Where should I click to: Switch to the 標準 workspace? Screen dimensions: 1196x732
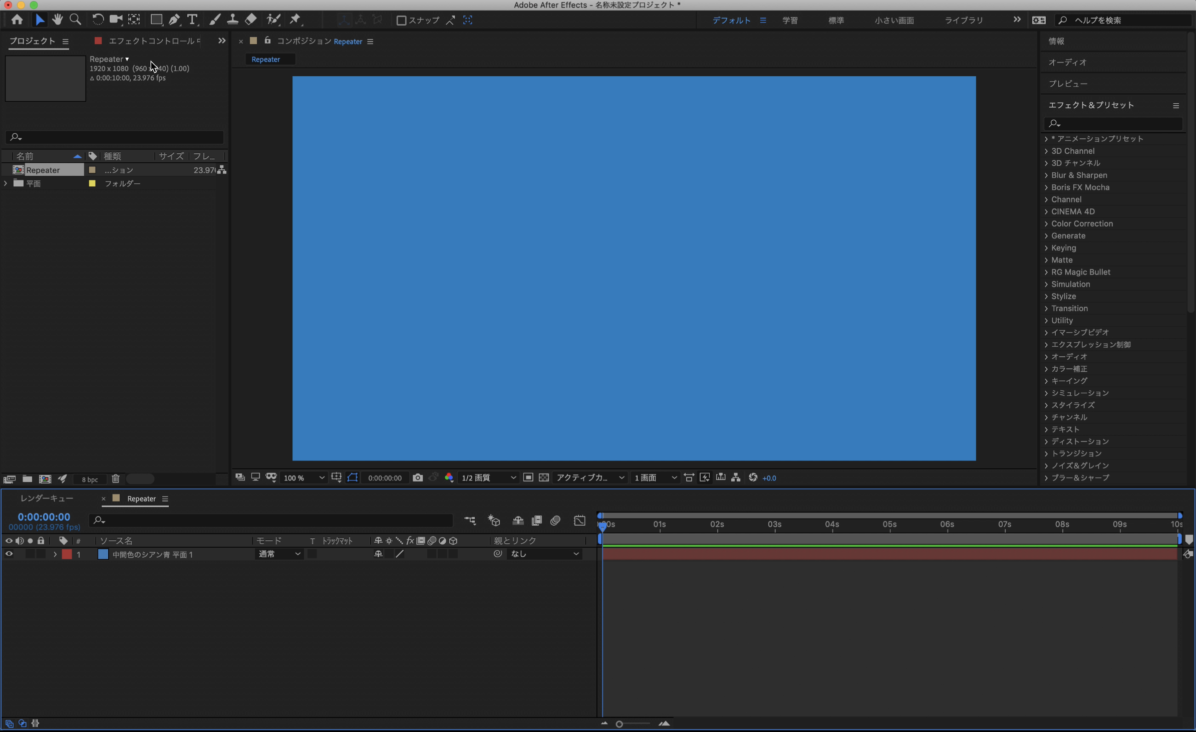pos(836,21)
